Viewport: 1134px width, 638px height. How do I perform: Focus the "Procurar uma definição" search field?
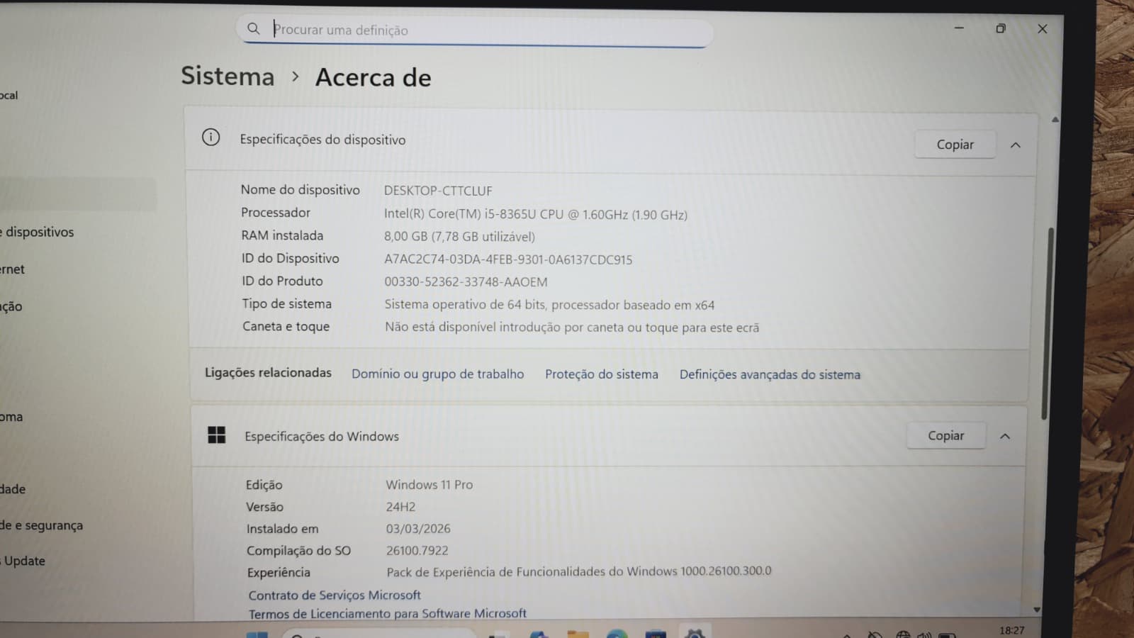[x=474, y=30]
